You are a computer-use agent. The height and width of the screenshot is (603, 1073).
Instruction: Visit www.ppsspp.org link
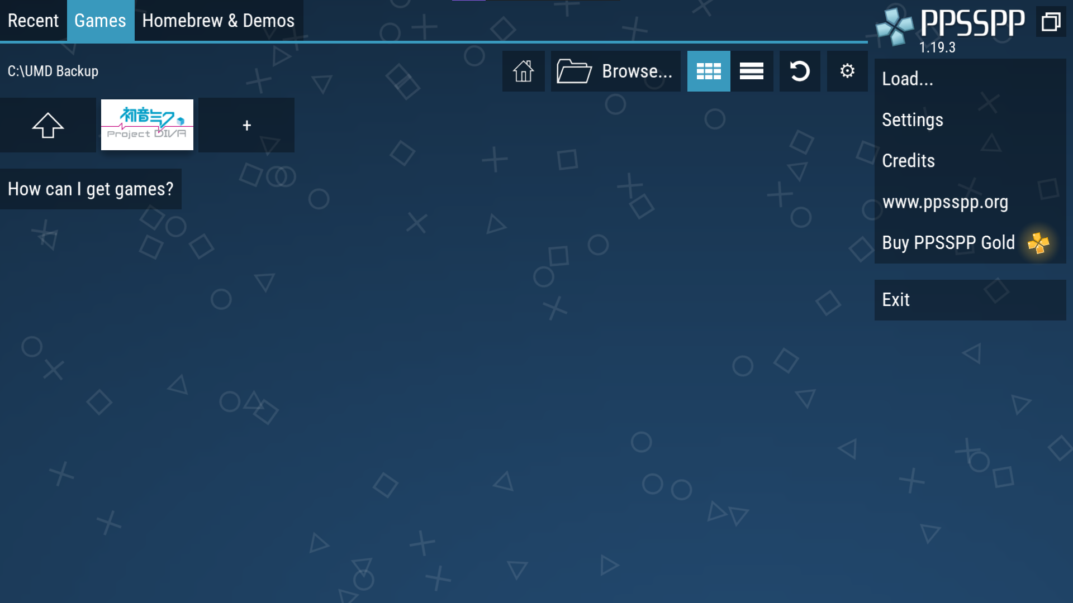pyautogui.click(x=970, y=202)
